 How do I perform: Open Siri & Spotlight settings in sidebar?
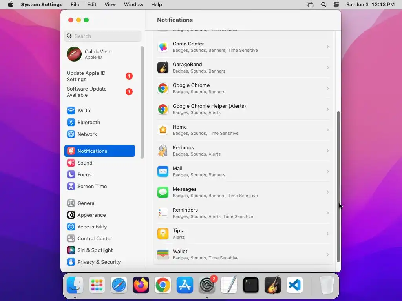100,250
